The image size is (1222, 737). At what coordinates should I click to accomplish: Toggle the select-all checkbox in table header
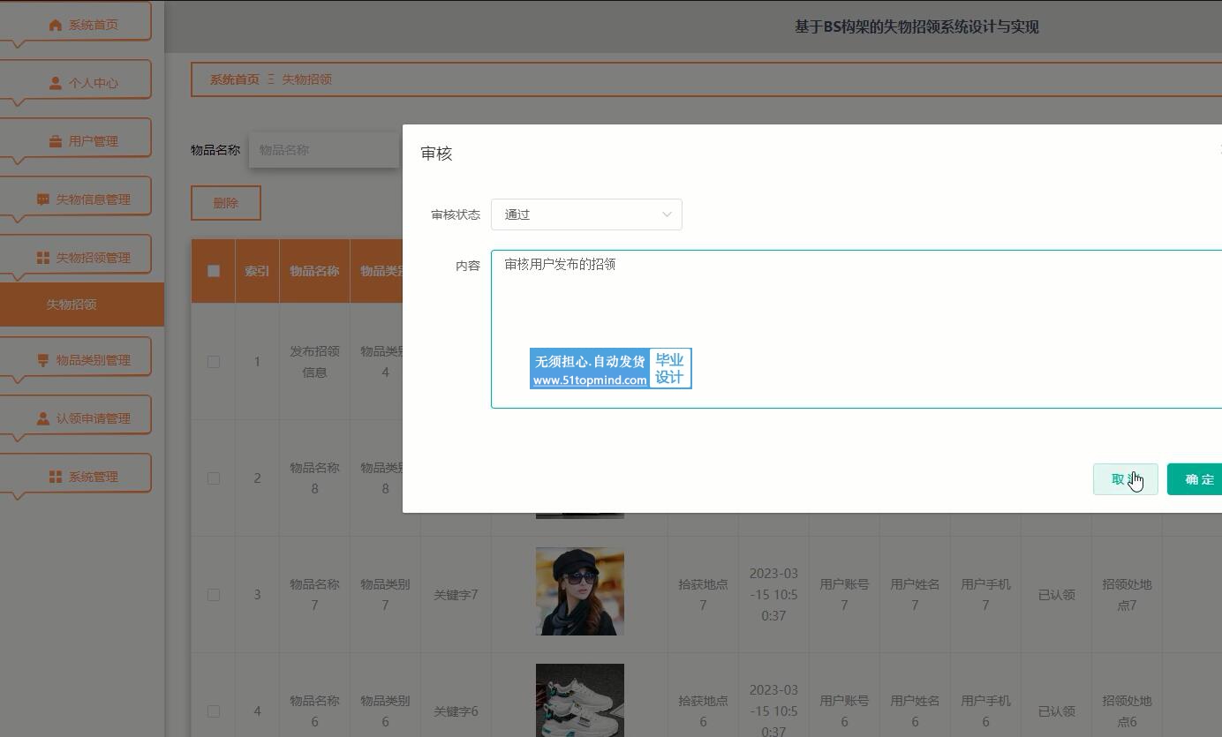coord(214,271)
